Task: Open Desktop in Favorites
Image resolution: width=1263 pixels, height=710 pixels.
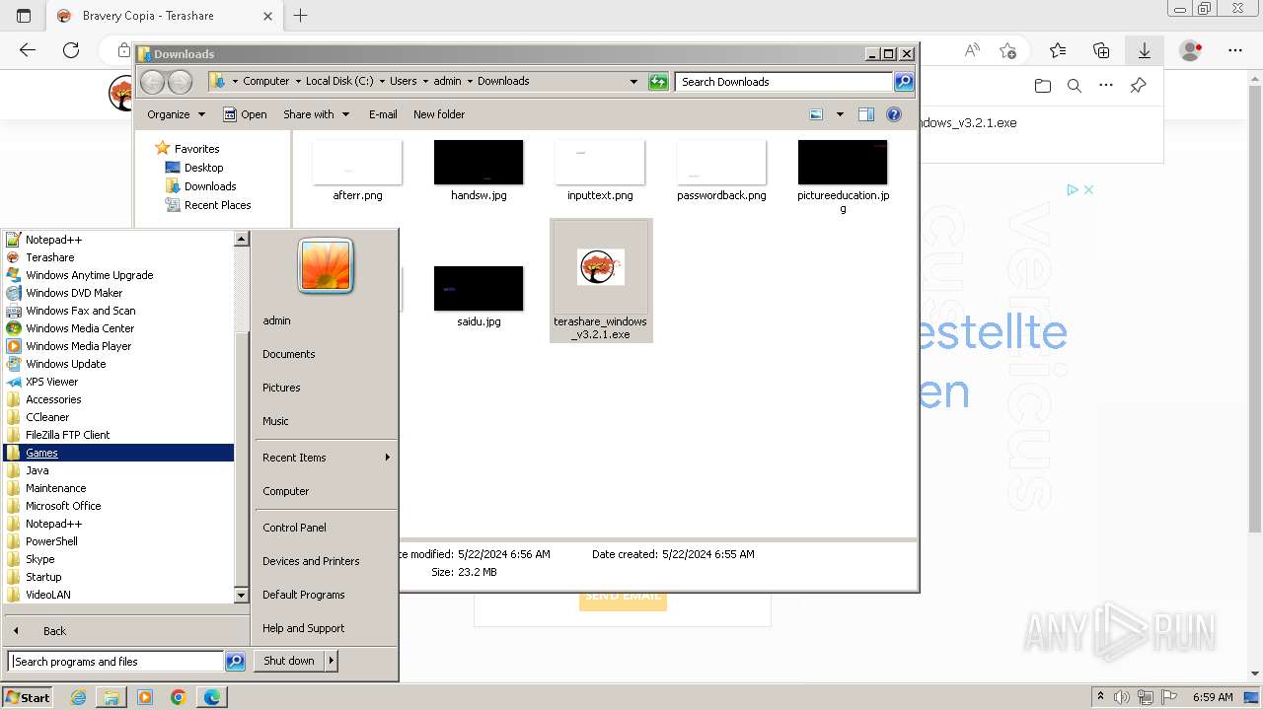Action: (203, 168)
